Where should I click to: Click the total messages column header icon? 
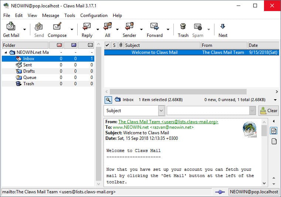[x=91, y=45]
